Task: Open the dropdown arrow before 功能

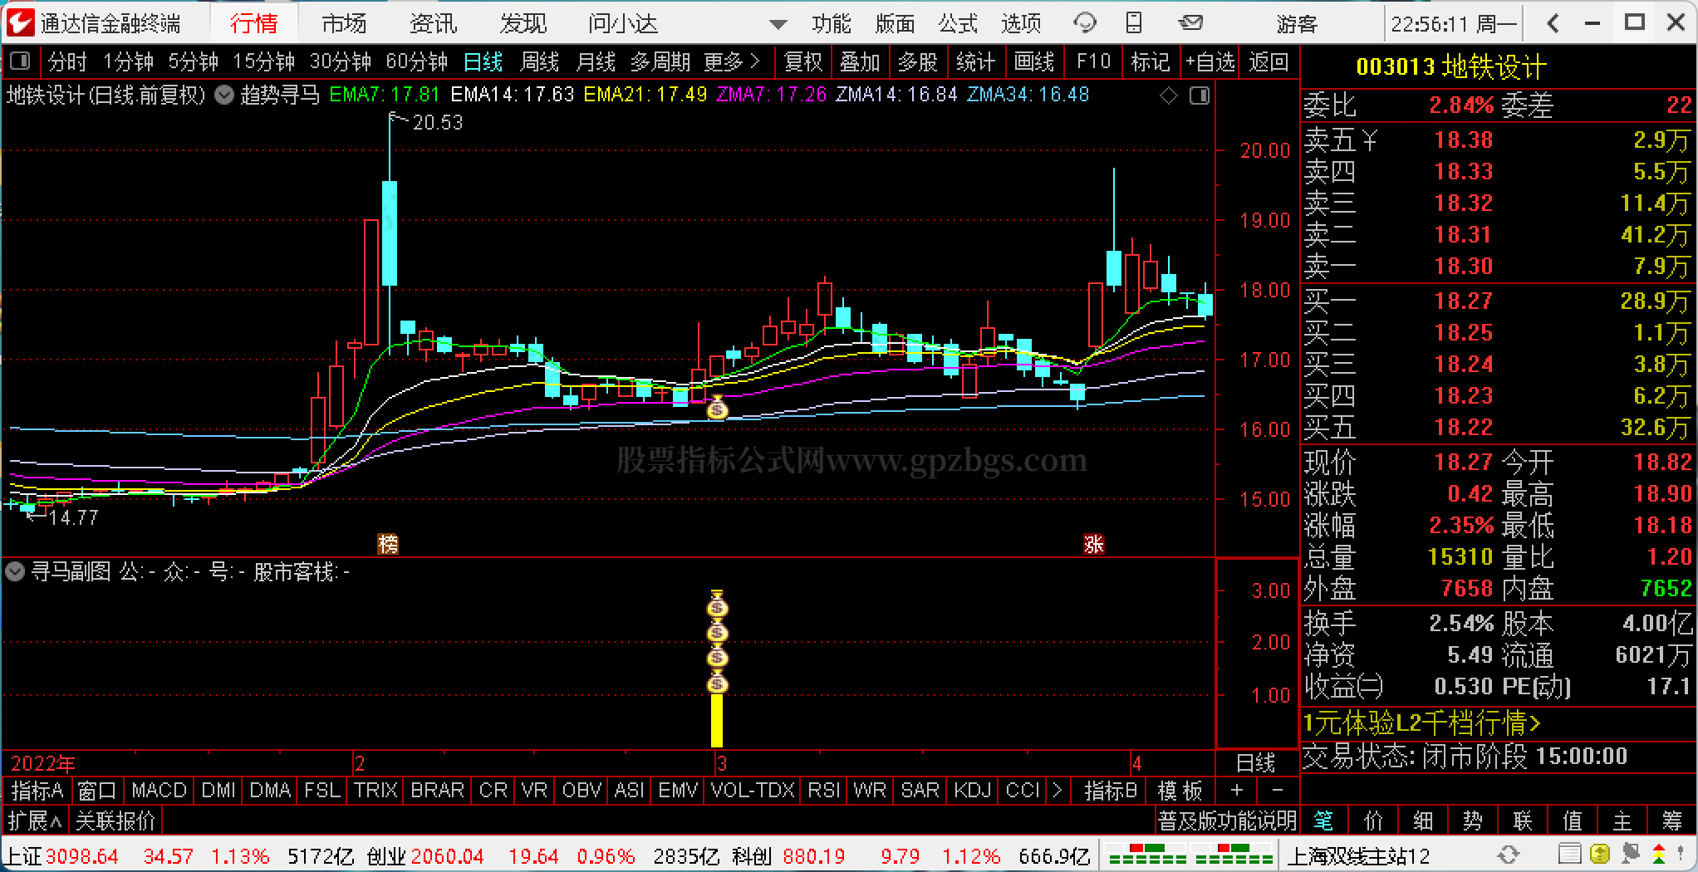Action: point(778,25)
